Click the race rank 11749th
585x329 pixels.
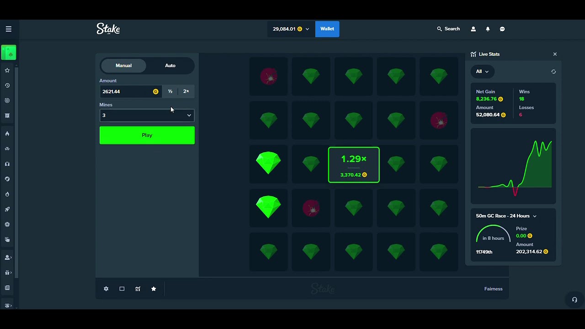pos(484,252)
